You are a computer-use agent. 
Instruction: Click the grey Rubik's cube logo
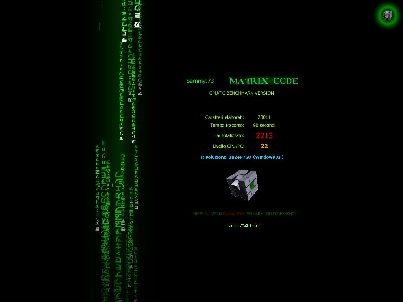click(242, 185)
